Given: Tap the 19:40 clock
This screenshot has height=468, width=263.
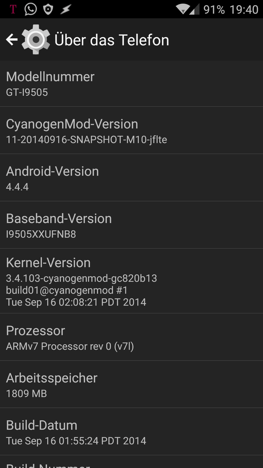Looking at the screenshot, I should pyautogui.click(x=244, y=10).
